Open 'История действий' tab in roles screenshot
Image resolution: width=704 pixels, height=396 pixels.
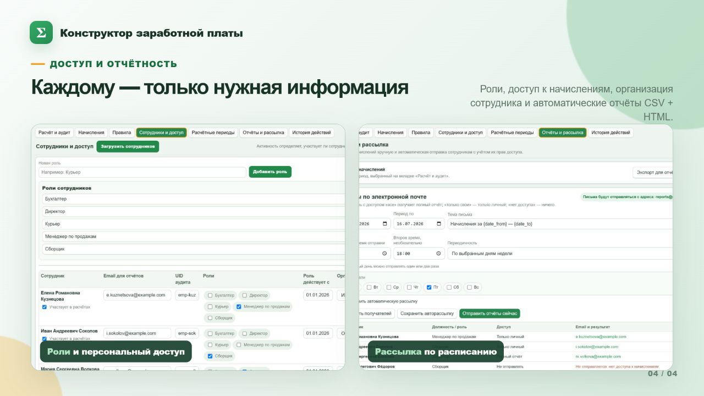(x=312, y=133)
